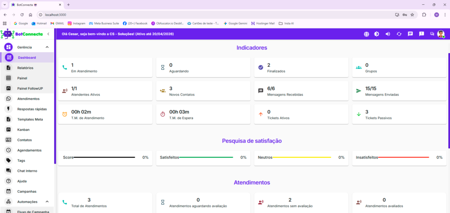Open Atendimentos in the sidebar
450x213 pixels.
(x=27, y=99)
